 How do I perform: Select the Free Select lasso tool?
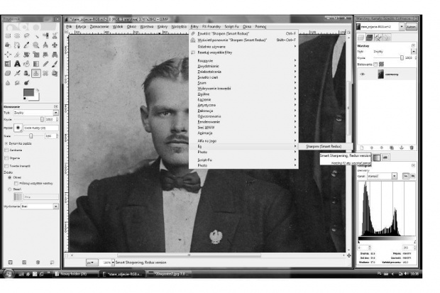[x=26, y=35]
